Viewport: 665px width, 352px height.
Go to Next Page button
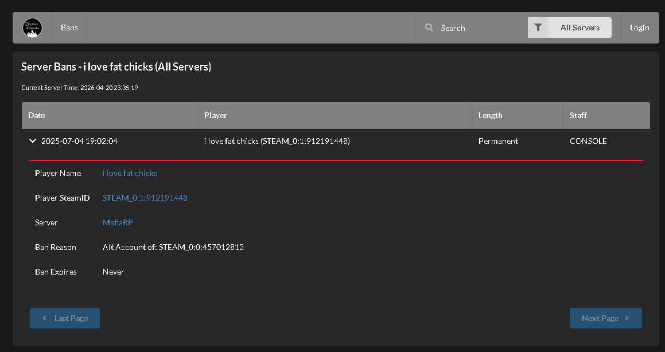pyautogui.click(x=605, y=318)
